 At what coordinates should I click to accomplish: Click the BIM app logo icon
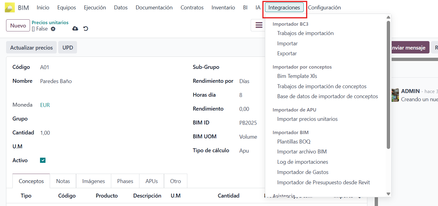pyautogui.click(x=10, y=8)
